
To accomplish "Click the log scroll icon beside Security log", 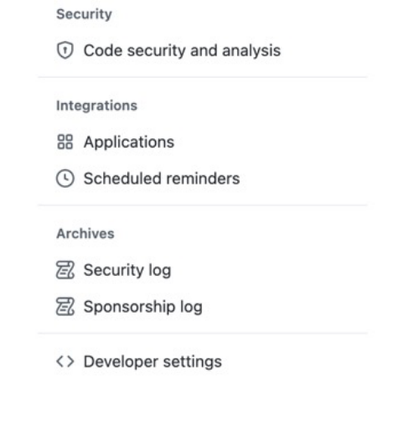I will coord(65,270).
